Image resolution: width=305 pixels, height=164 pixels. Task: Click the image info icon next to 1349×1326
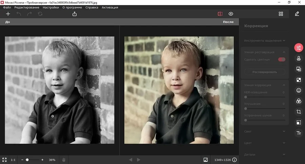234,160
